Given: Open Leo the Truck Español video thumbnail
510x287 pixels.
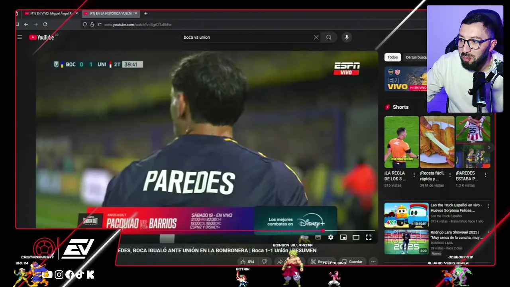Looking at the screenshot, I should pos(406,215).
